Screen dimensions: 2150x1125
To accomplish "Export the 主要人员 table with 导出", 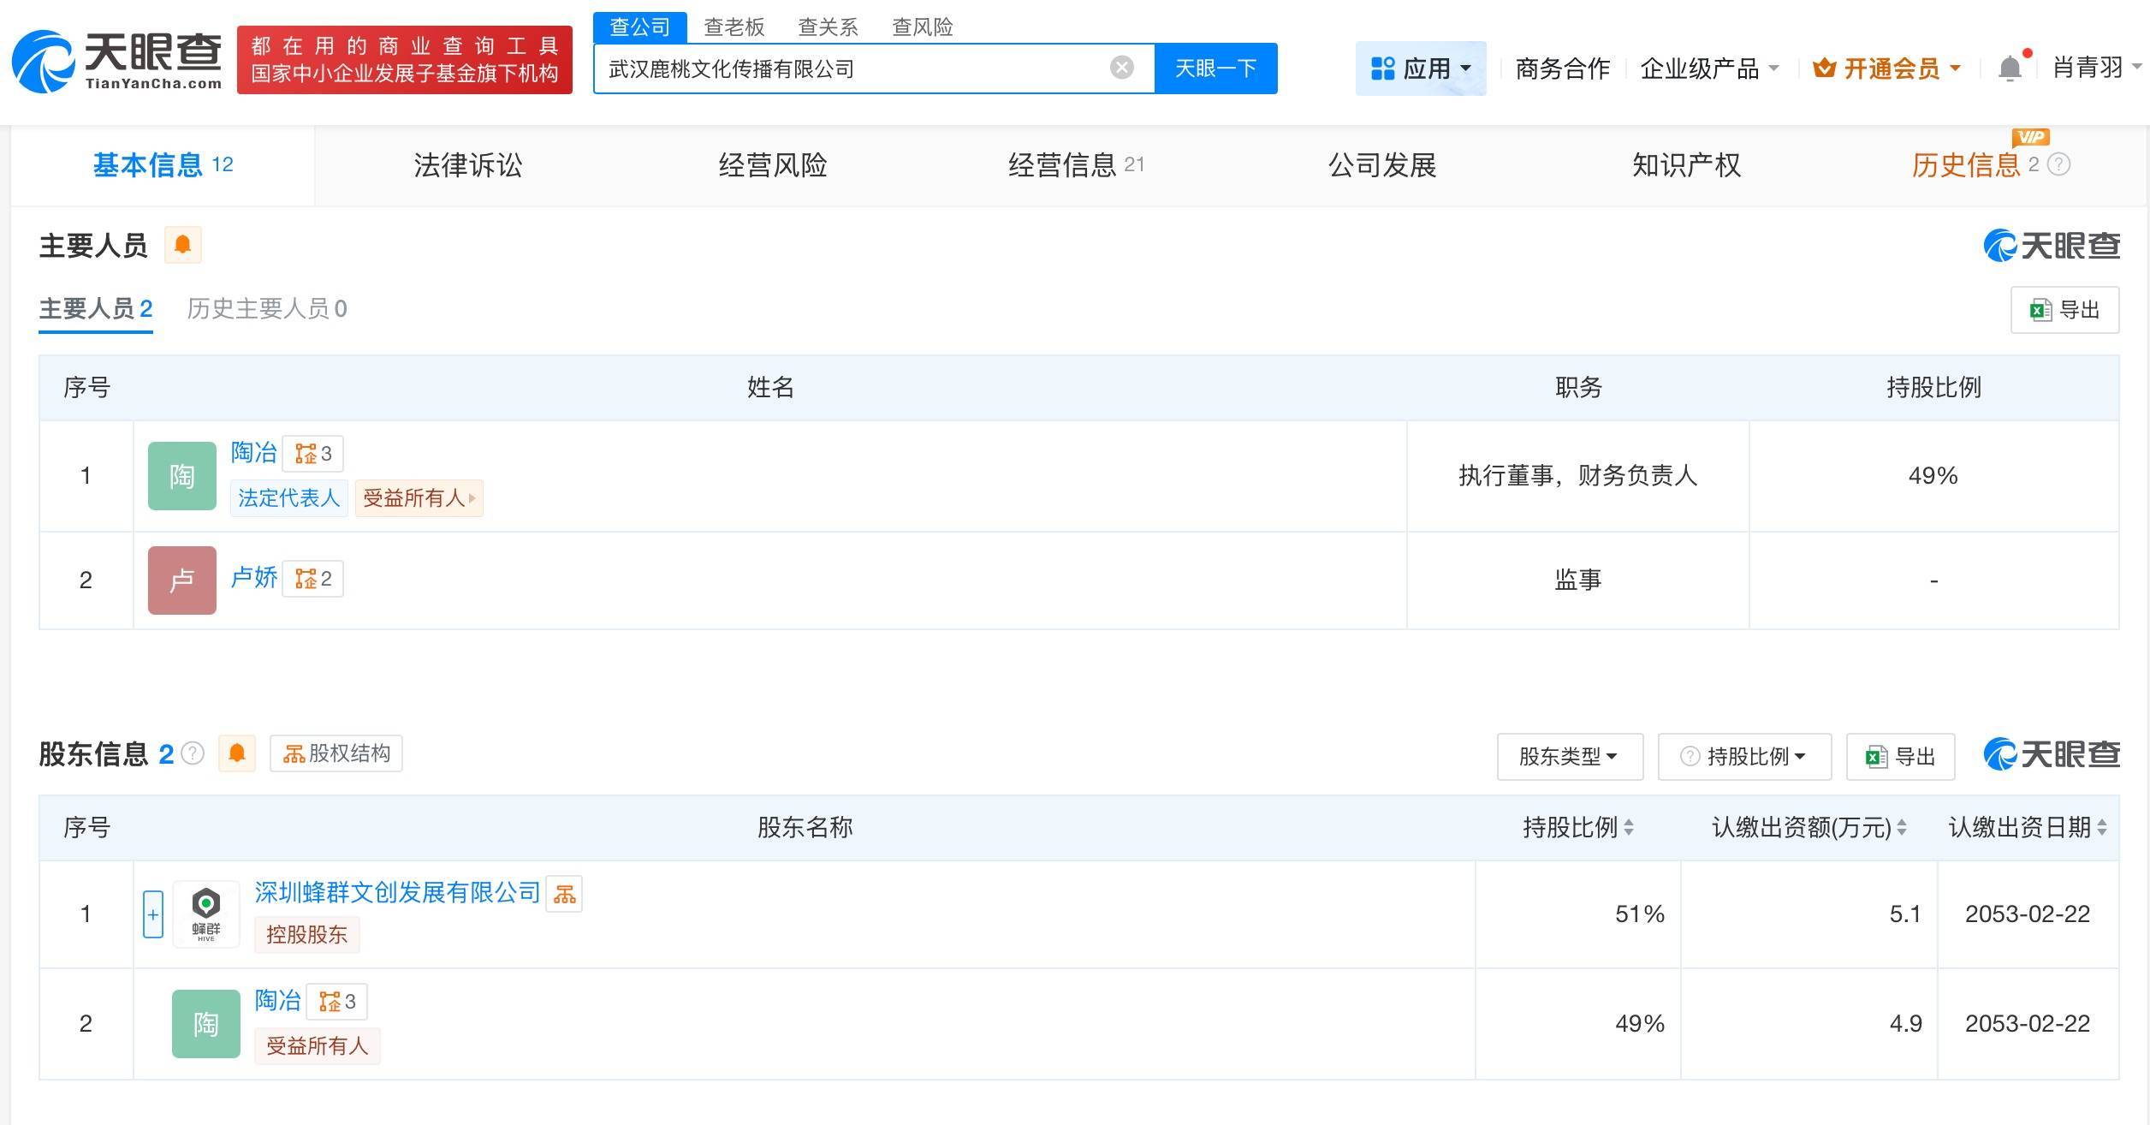I will point(2064,310).
